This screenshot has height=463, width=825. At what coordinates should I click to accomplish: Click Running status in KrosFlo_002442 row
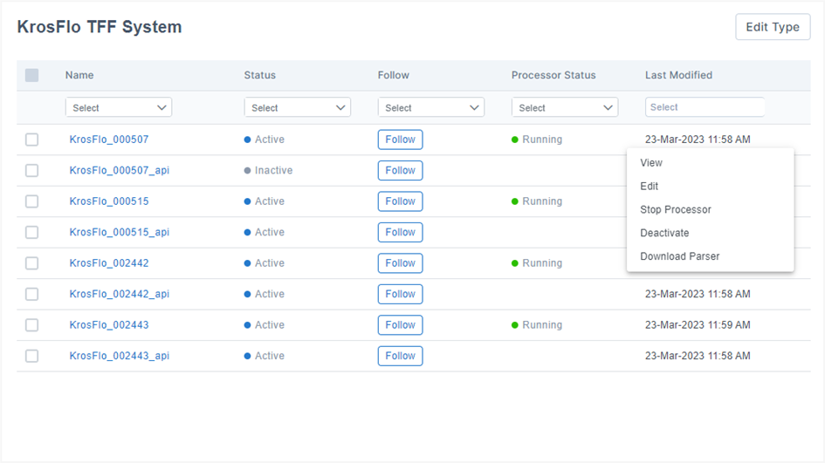(537, 262)
